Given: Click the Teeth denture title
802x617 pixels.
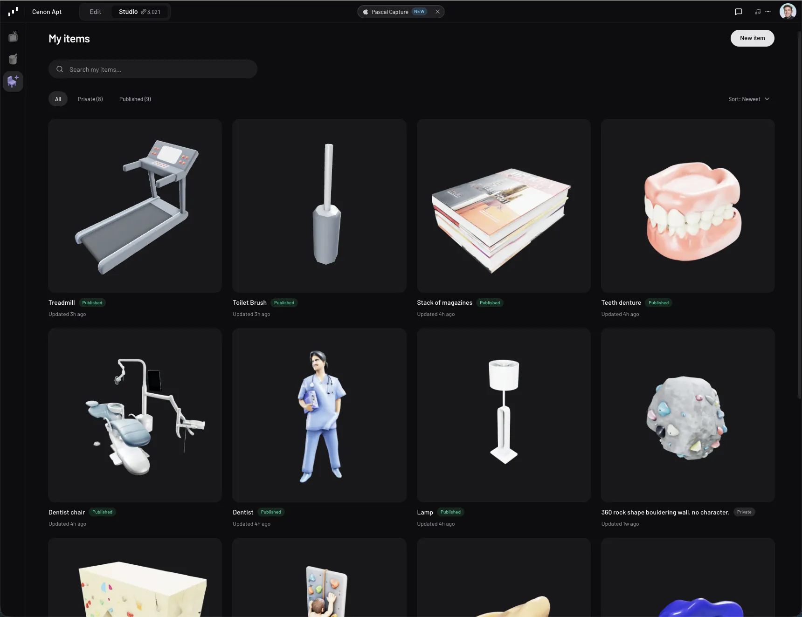Looking at the screenshot, I should pyautogui.click(x=621, y=302).
